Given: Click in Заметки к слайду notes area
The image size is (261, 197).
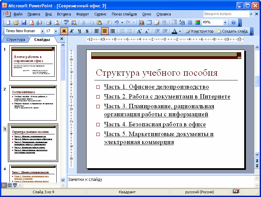Looking at the screenshot, I should coord(160,182).
